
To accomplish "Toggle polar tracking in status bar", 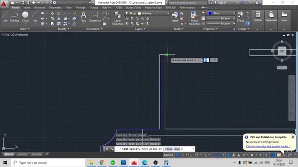I will pos(196,155).
